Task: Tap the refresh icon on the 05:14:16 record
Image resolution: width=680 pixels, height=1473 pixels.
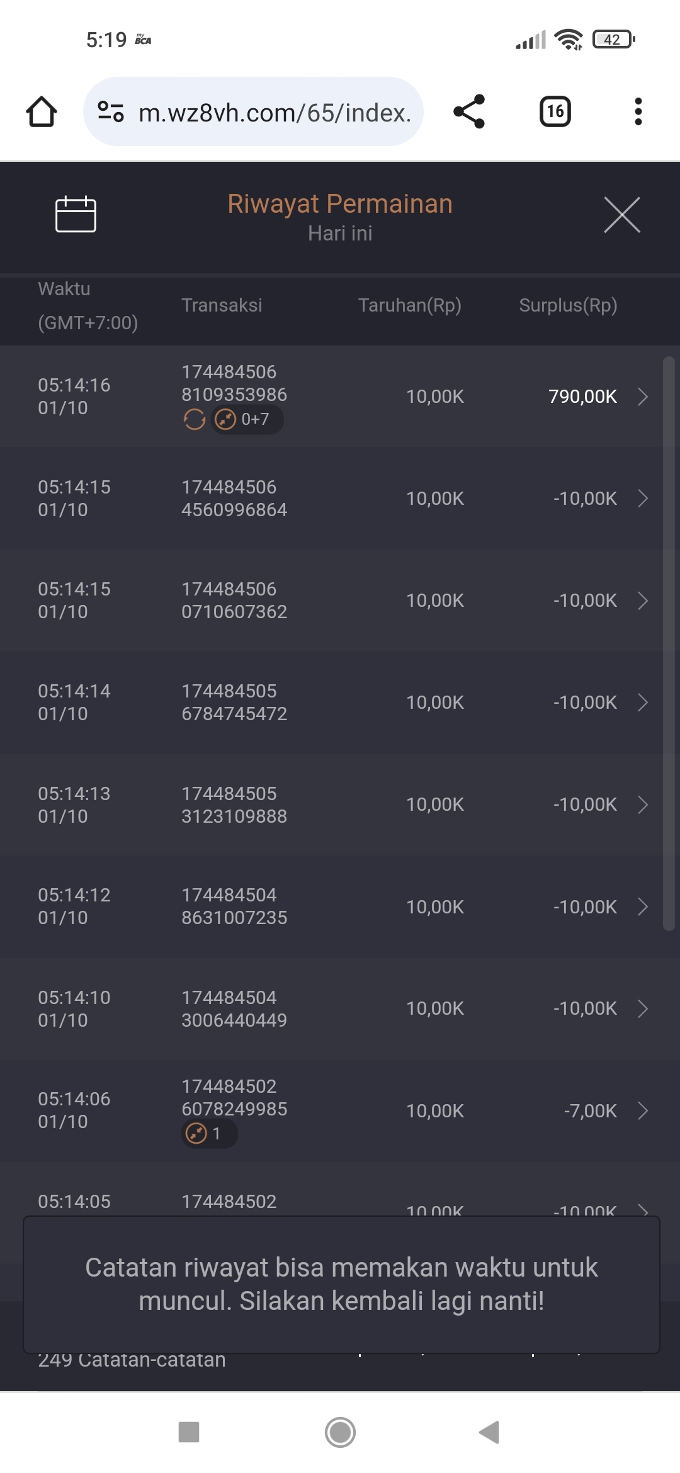Action: (x=195, y=419)
